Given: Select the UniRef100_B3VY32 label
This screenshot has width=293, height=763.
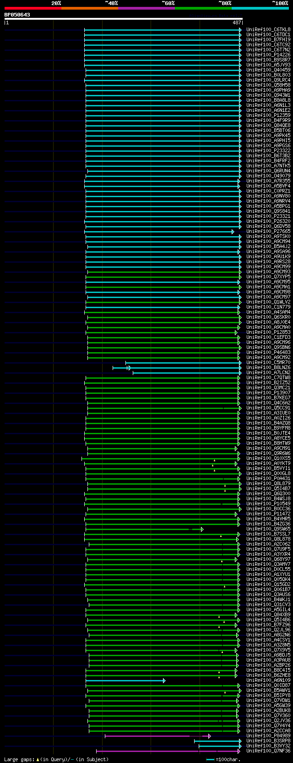Looking at the screenshot, I should [x=268, y=746].
